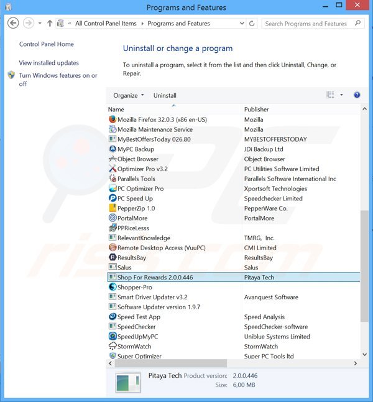The width and height of the screenshot is (373, 402).
Task: Click the PC Optimizer Pro icon
Action: pos(113,189)
